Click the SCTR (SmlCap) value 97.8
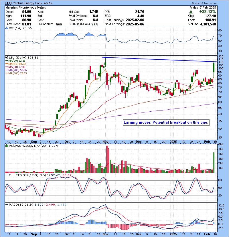229x237 pixels. (x=95, y=24)
